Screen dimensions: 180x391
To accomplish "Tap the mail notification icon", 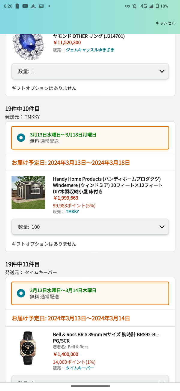I will pyautogui.click(x=41, y=6).
